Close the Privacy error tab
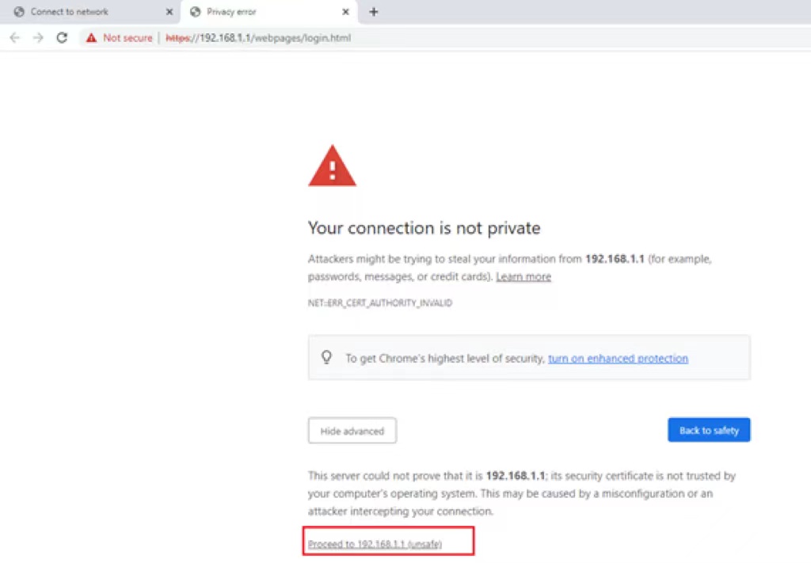The width and height of the screenshot is (811, 563). pos(345,12)
